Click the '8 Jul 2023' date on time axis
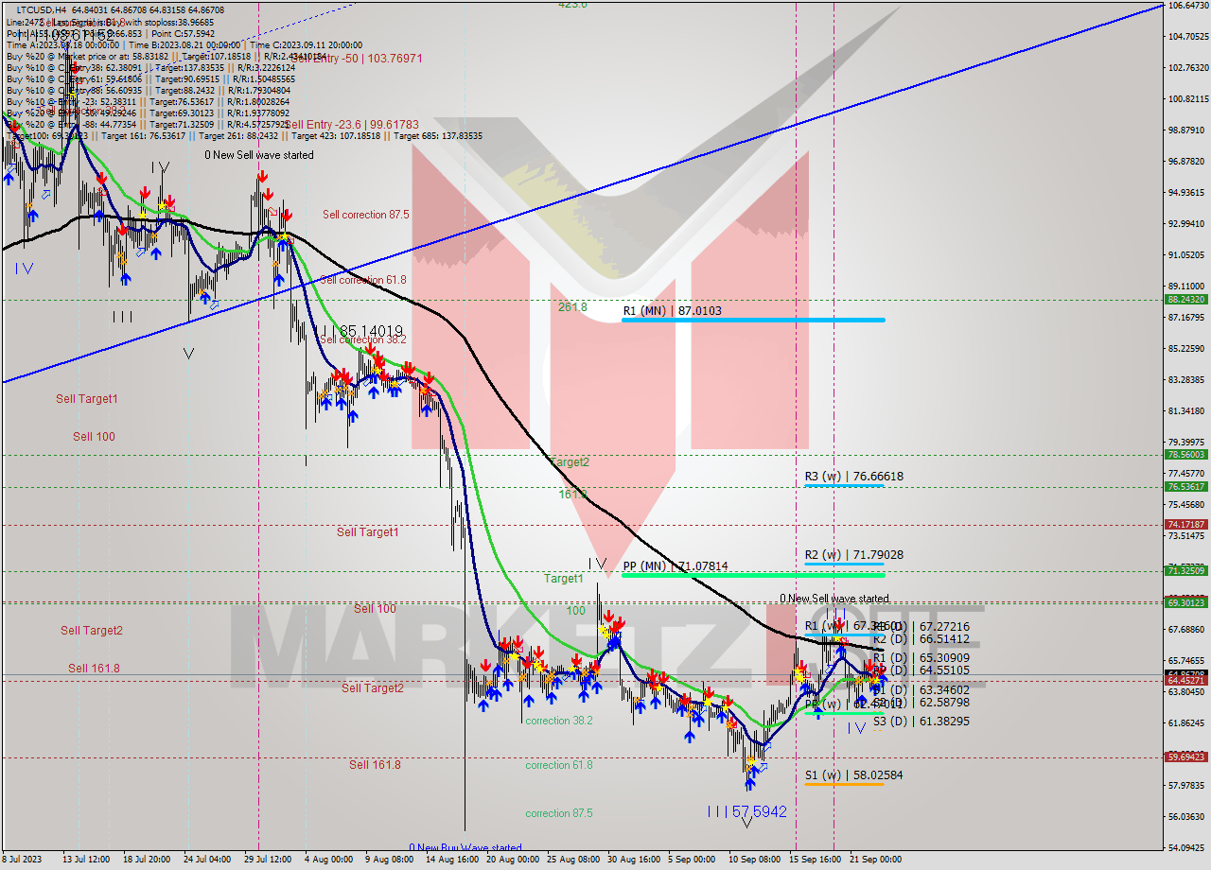 [23, 861]
